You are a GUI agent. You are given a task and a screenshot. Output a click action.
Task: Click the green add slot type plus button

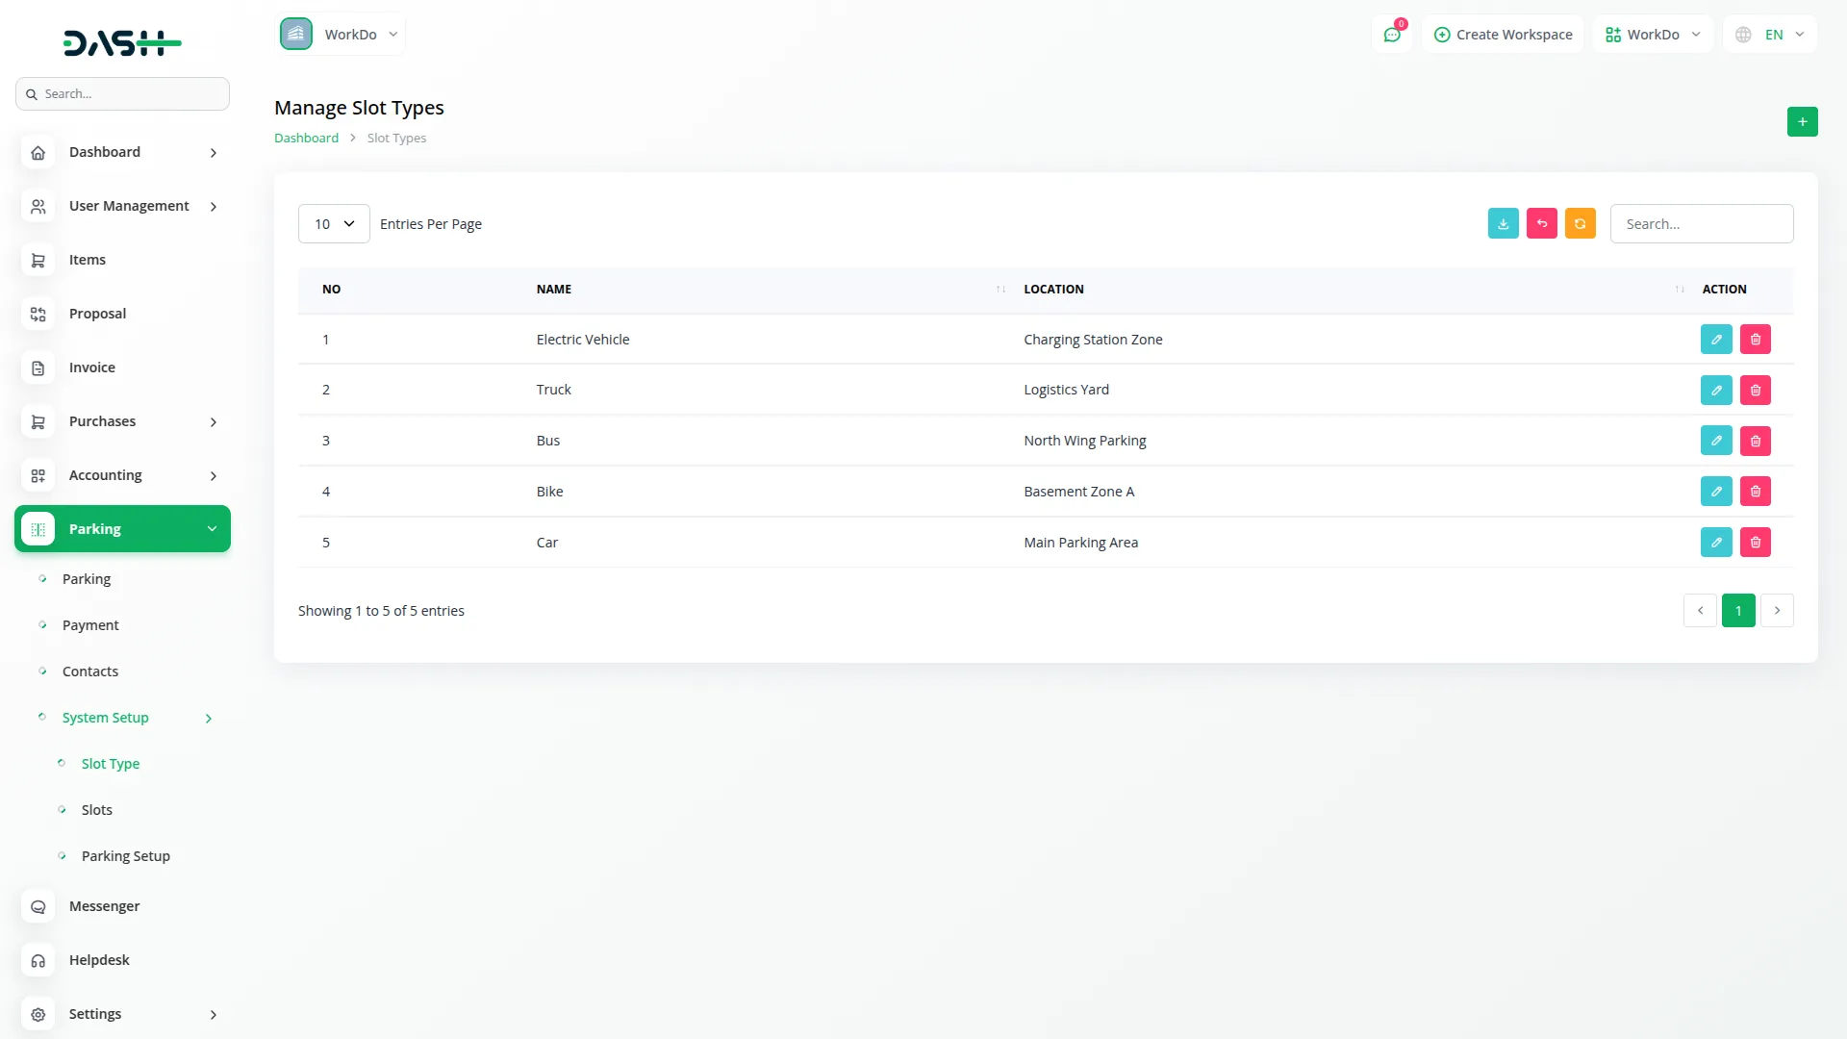pos(1802,122)
